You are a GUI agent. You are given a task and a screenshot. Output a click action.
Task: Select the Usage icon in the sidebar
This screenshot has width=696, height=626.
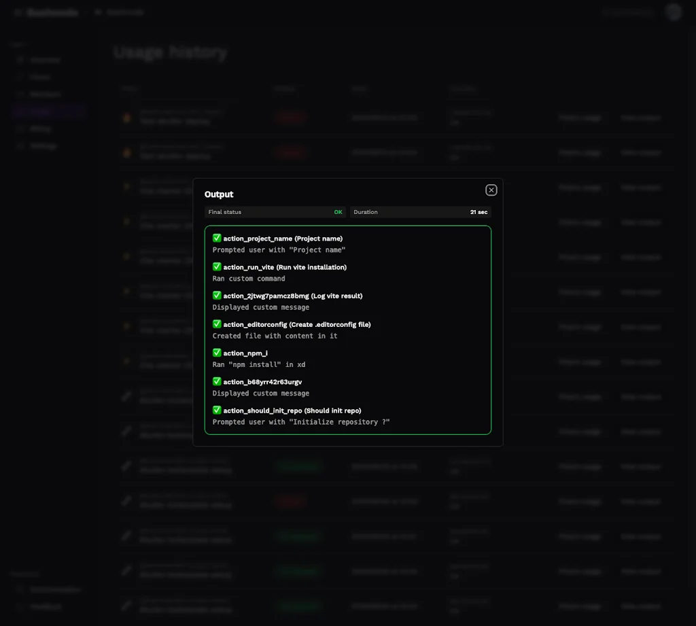20,111
